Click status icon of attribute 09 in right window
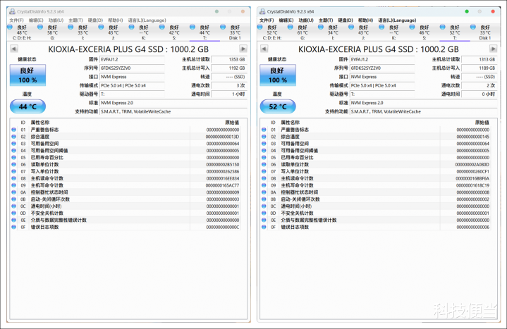 (264, 185)
